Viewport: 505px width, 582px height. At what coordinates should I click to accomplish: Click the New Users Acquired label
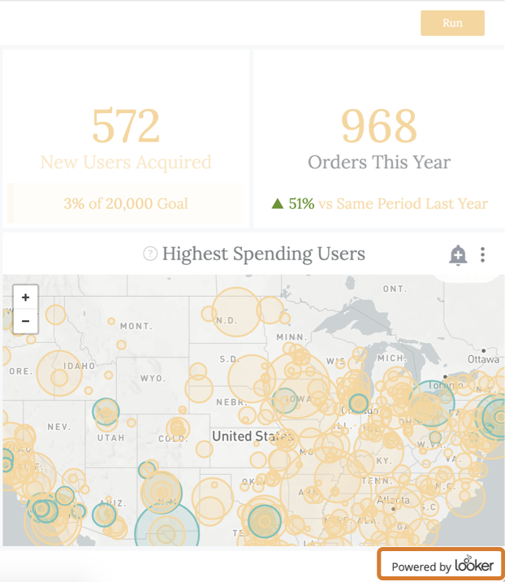coord(126,162)
